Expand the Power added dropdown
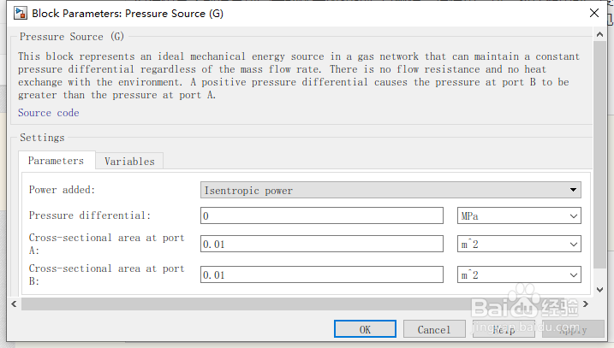This screenshot has height=348, width=614. point(390,190)
